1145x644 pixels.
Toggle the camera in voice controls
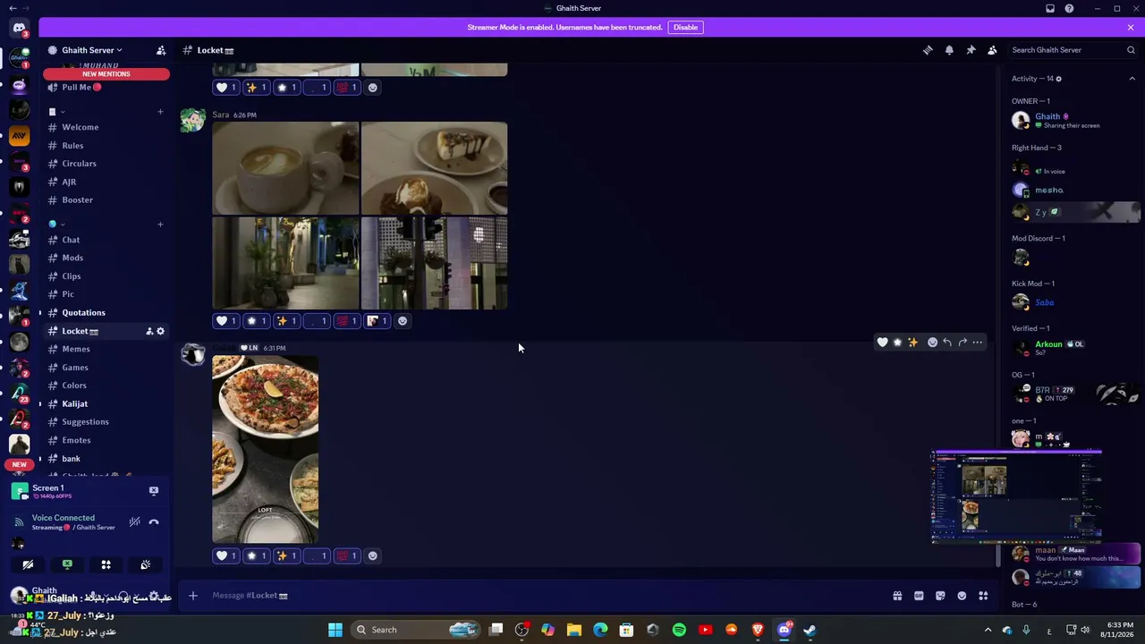(x=28, y=564)
